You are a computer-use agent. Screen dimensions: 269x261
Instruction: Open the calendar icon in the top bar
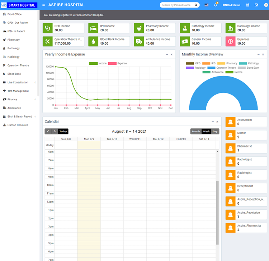coord(247,5)
